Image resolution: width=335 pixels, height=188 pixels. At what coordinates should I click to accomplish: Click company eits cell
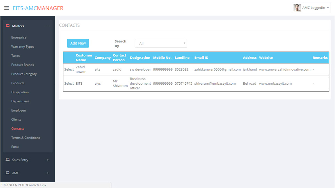(x=97, y=69)
